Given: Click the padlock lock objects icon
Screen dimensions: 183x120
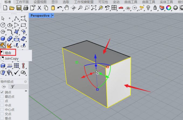Looking at the screenshot, I should tap(155, 8).
